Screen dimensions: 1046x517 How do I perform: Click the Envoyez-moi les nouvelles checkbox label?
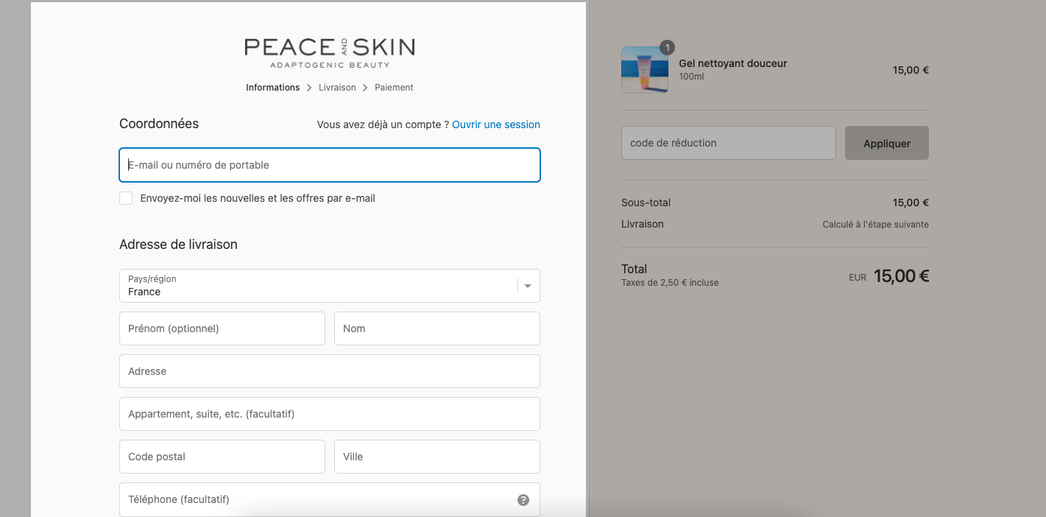click(258, 198)
